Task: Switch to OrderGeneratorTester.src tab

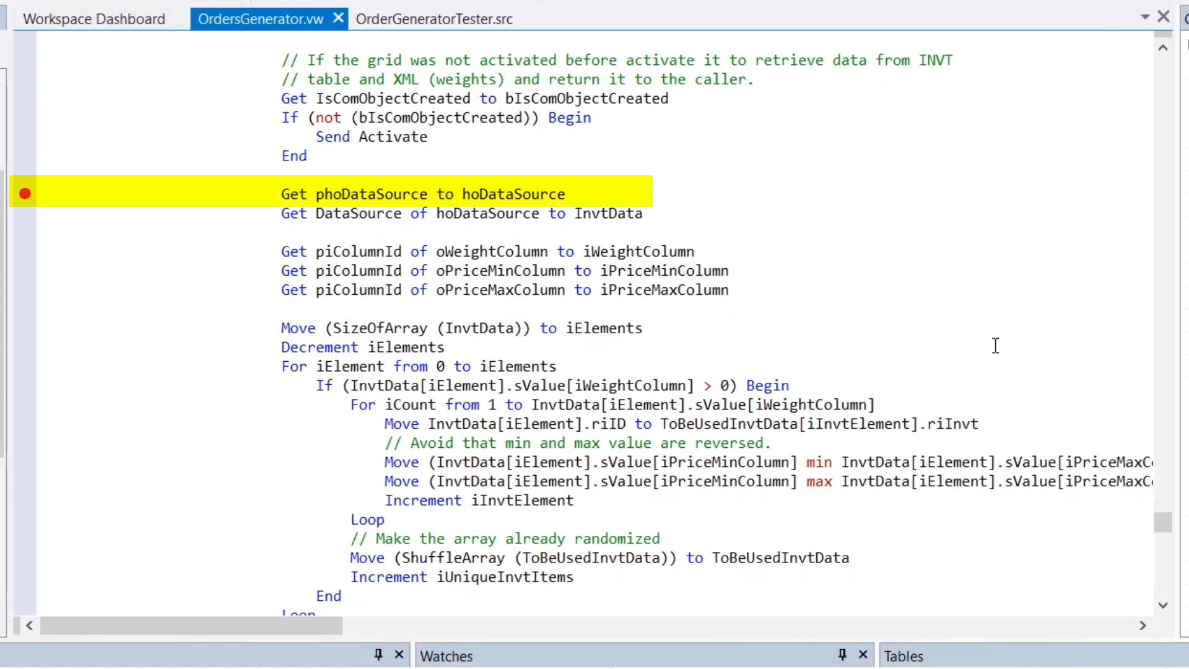Action: point(434,19)
